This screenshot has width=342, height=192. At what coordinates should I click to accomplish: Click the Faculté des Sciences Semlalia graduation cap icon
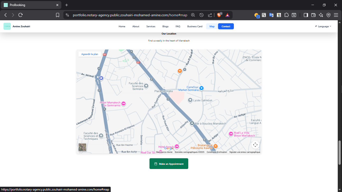pyautogui.click(x=146, y=86)
